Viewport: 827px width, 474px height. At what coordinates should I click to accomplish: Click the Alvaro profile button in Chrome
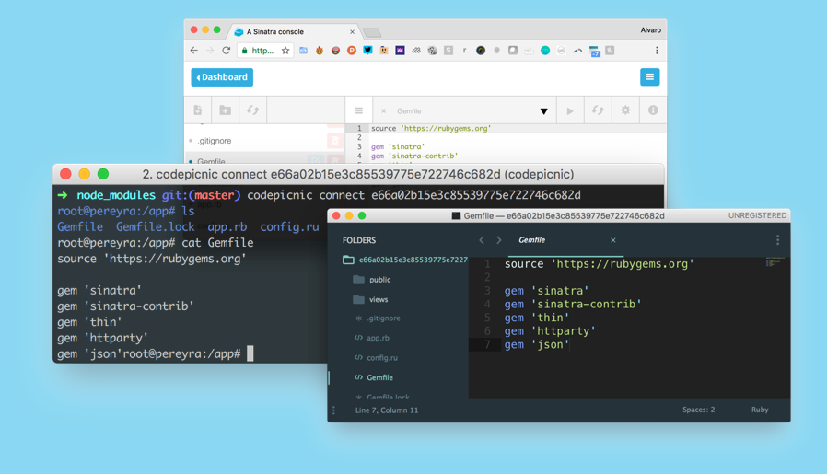[x=650, y=30]
